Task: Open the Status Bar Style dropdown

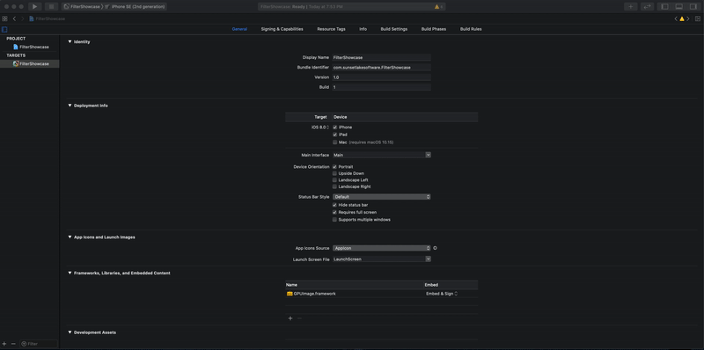Action: click(x=382, y=196)
